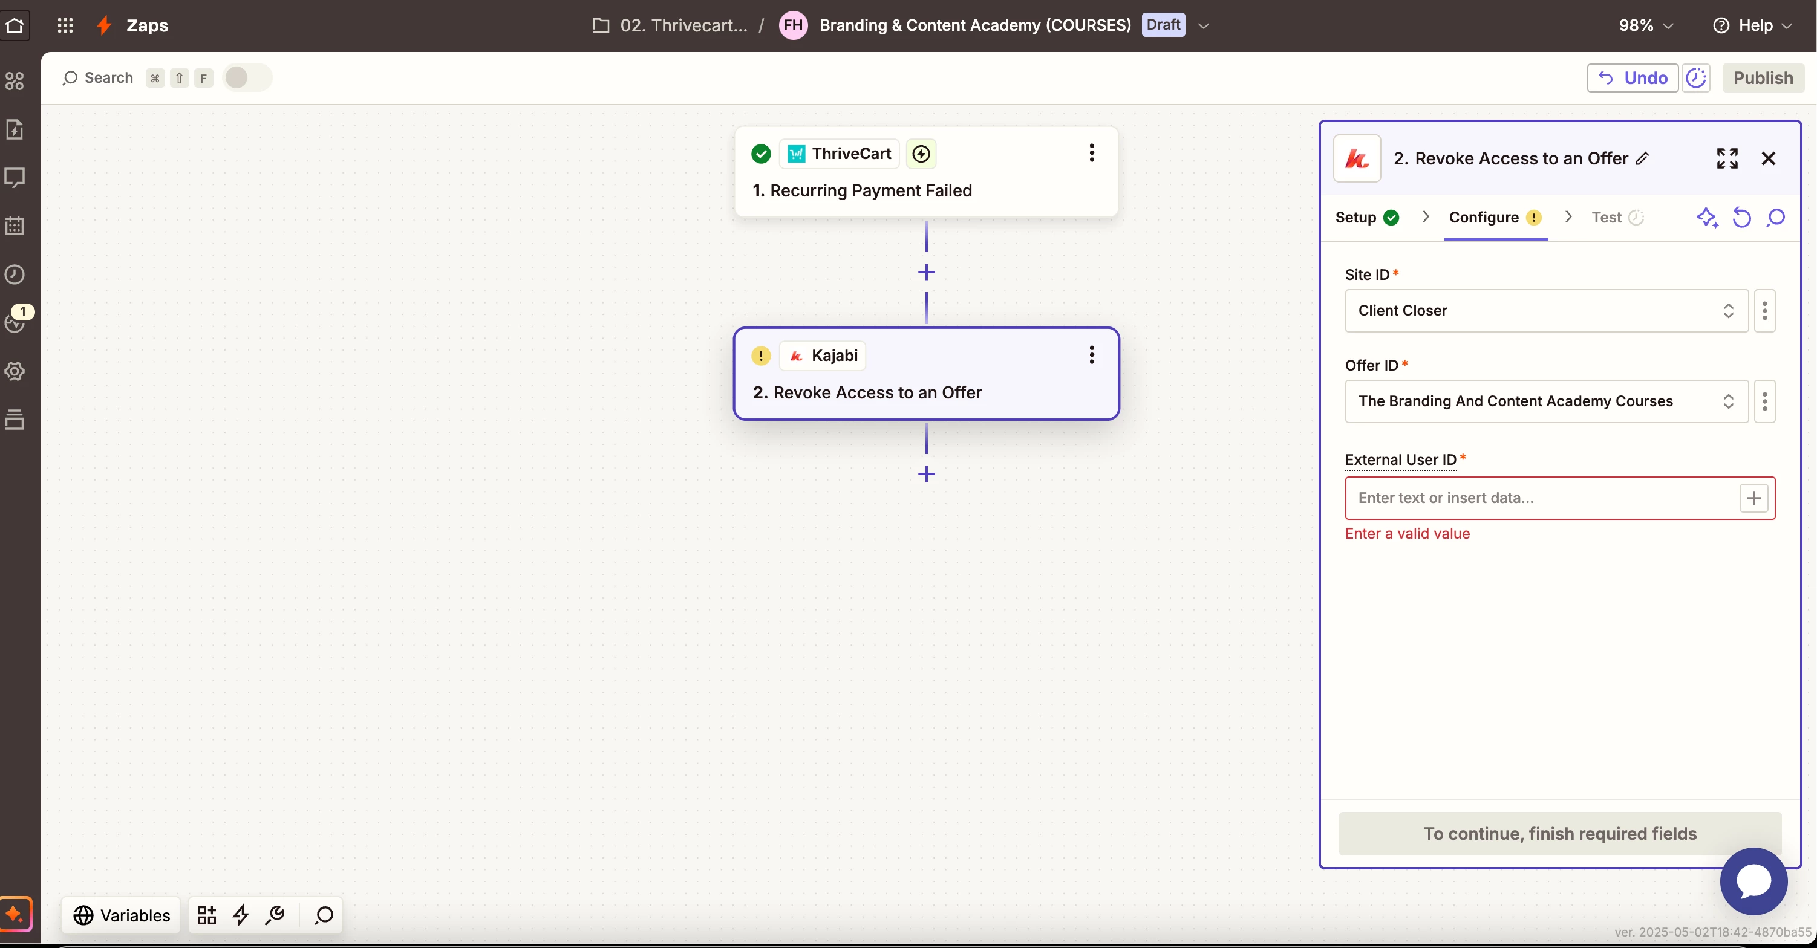The width and height of the screenshot is (1817, 948).
Task: Toggle the switch next to Search
Action: tap(247, 77)
